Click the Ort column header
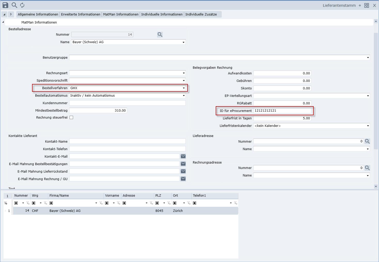Viewport: 379px width, 262px height. pyautogui.click(x=176, y=196)
